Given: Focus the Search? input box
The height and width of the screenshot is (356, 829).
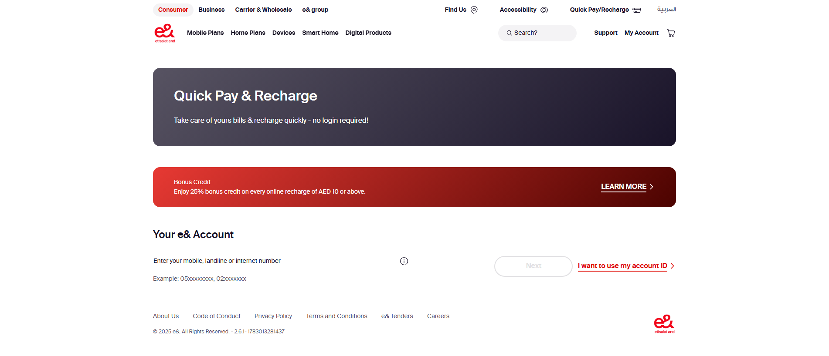Looking at the screenshot, I should click(x=537, y=33).
